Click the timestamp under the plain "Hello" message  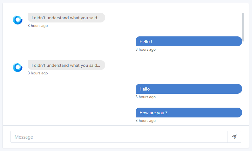click(146, 97)
